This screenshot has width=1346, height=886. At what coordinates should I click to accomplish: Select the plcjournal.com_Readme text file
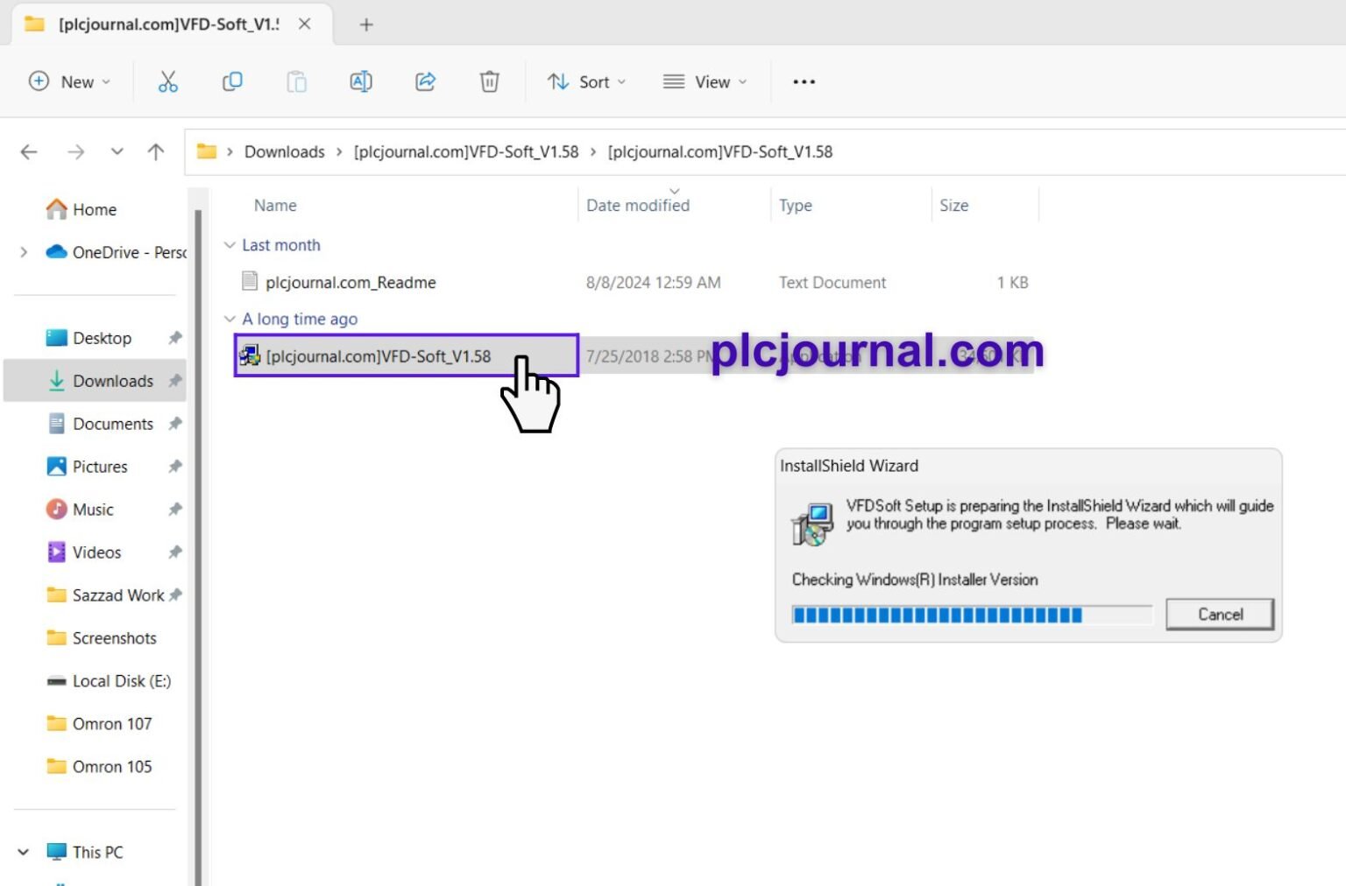tap(351, 283)
